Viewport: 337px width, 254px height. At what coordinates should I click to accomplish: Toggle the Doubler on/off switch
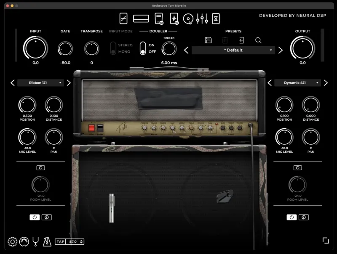click(143, 48)
